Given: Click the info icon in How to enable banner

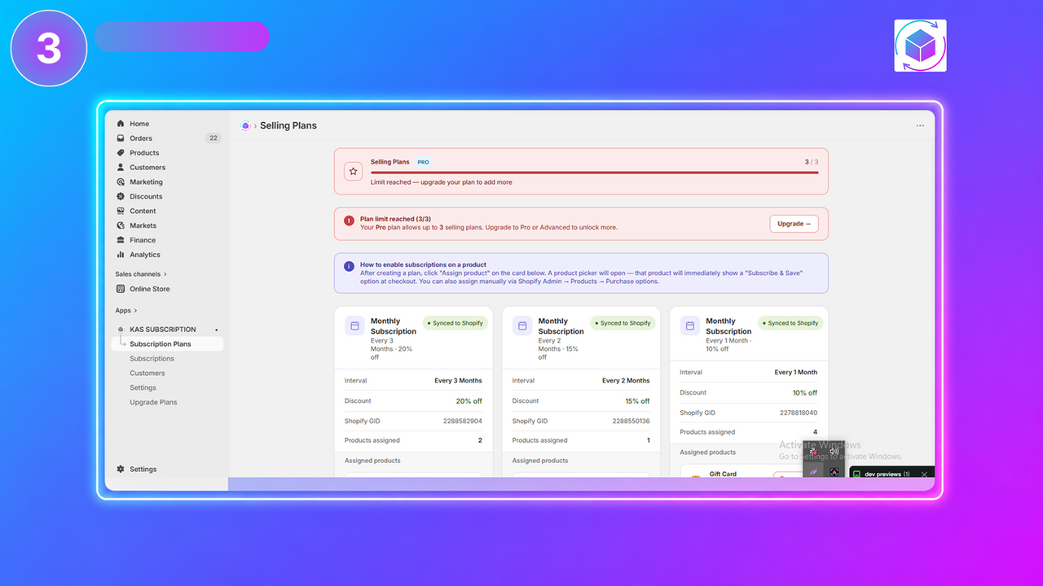Looking at the screenshot, I should click(349, 266).
